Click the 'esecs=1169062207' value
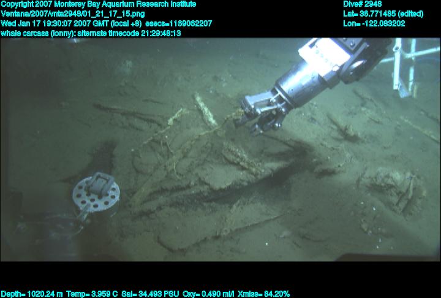The height and width of the screenshot is (298, 441). pos(179,24)
